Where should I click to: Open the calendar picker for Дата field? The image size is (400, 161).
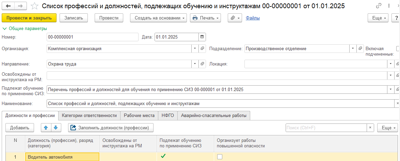(x=202, y=37)
